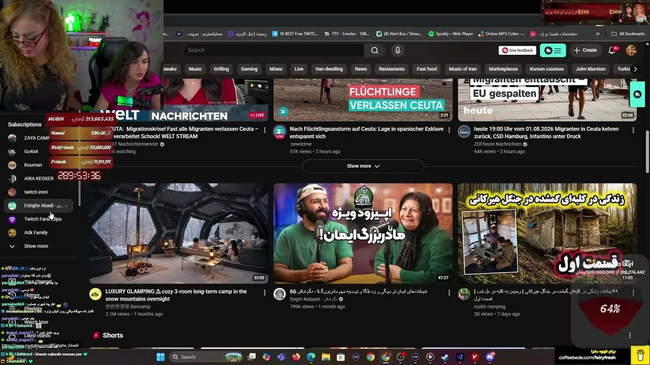
Task: Open the Twitch Farsi Clips subscription
Action: point(38,219)
